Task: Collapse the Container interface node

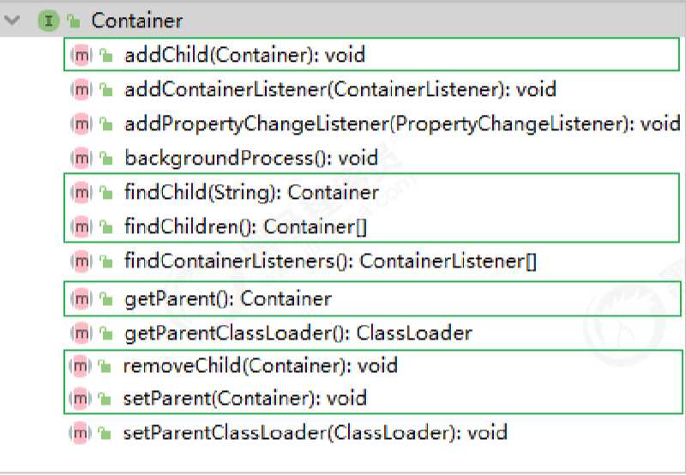Action: coord(12,20)
